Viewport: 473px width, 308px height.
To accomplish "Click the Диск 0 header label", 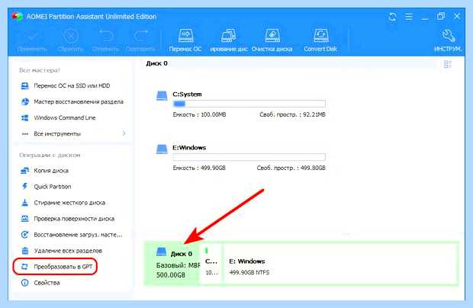I will coord(157,63).
